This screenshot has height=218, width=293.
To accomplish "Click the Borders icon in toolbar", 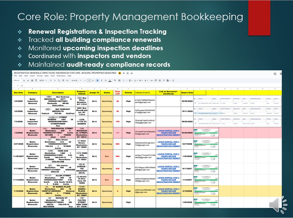I will 119,80.
